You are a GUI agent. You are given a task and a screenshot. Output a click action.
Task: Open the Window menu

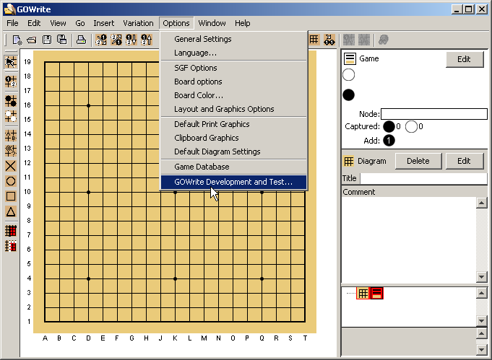tap(212, 23)
